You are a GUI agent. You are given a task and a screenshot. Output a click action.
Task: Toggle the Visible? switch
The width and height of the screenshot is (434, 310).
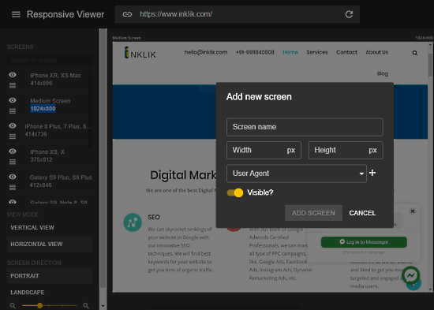click(235, 192)
